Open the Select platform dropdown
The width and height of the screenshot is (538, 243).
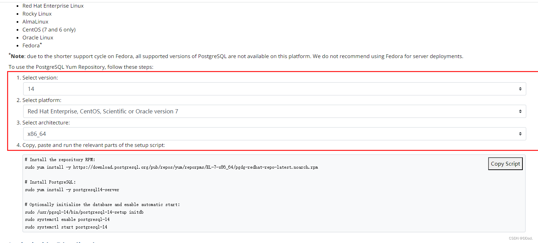click(x=274, y=111)
